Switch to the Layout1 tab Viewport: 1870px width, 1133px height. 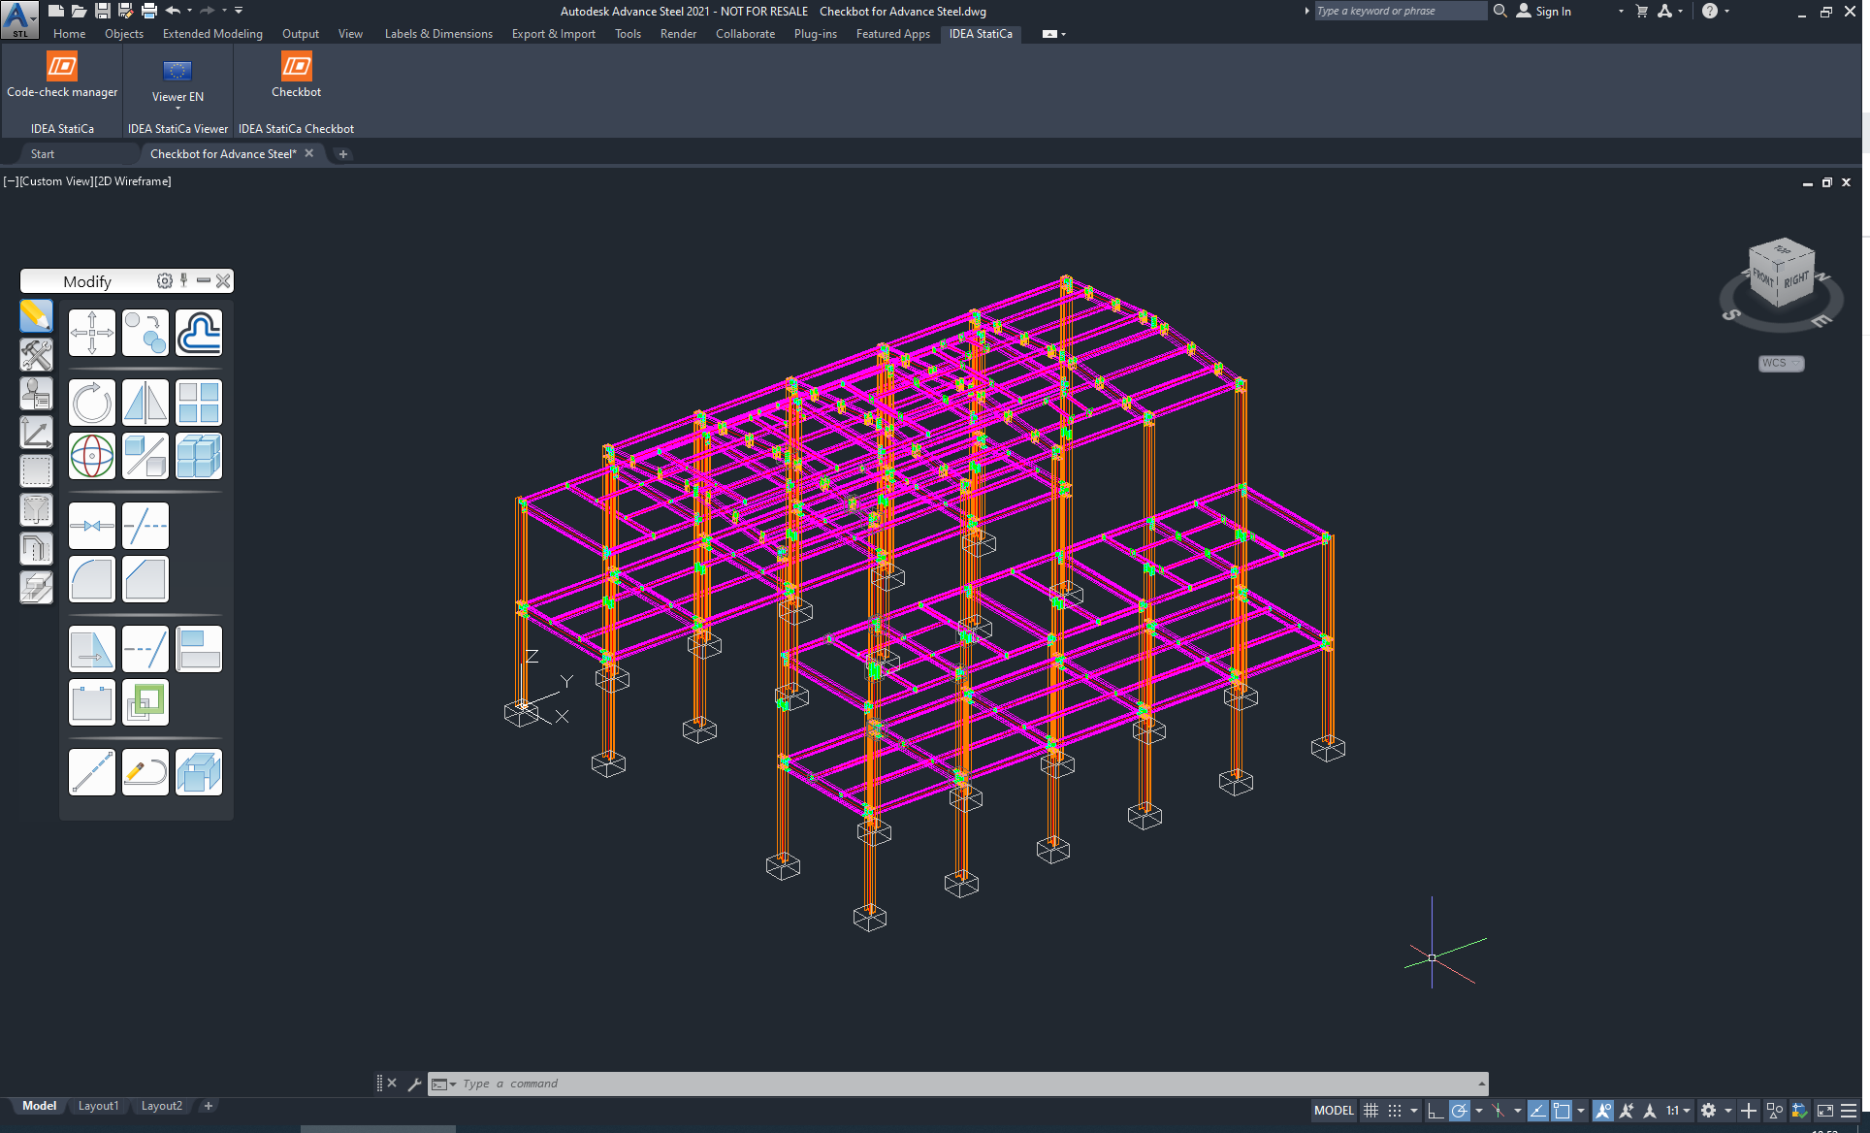[98, 1106]
